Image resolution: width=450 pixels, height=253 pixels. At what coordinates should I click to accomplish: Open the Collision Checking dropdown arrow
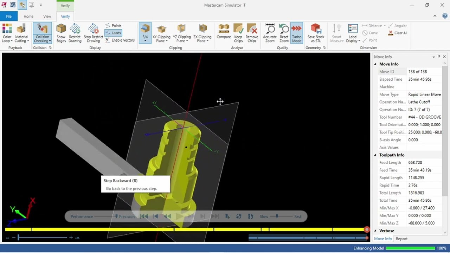pos(50,41)
